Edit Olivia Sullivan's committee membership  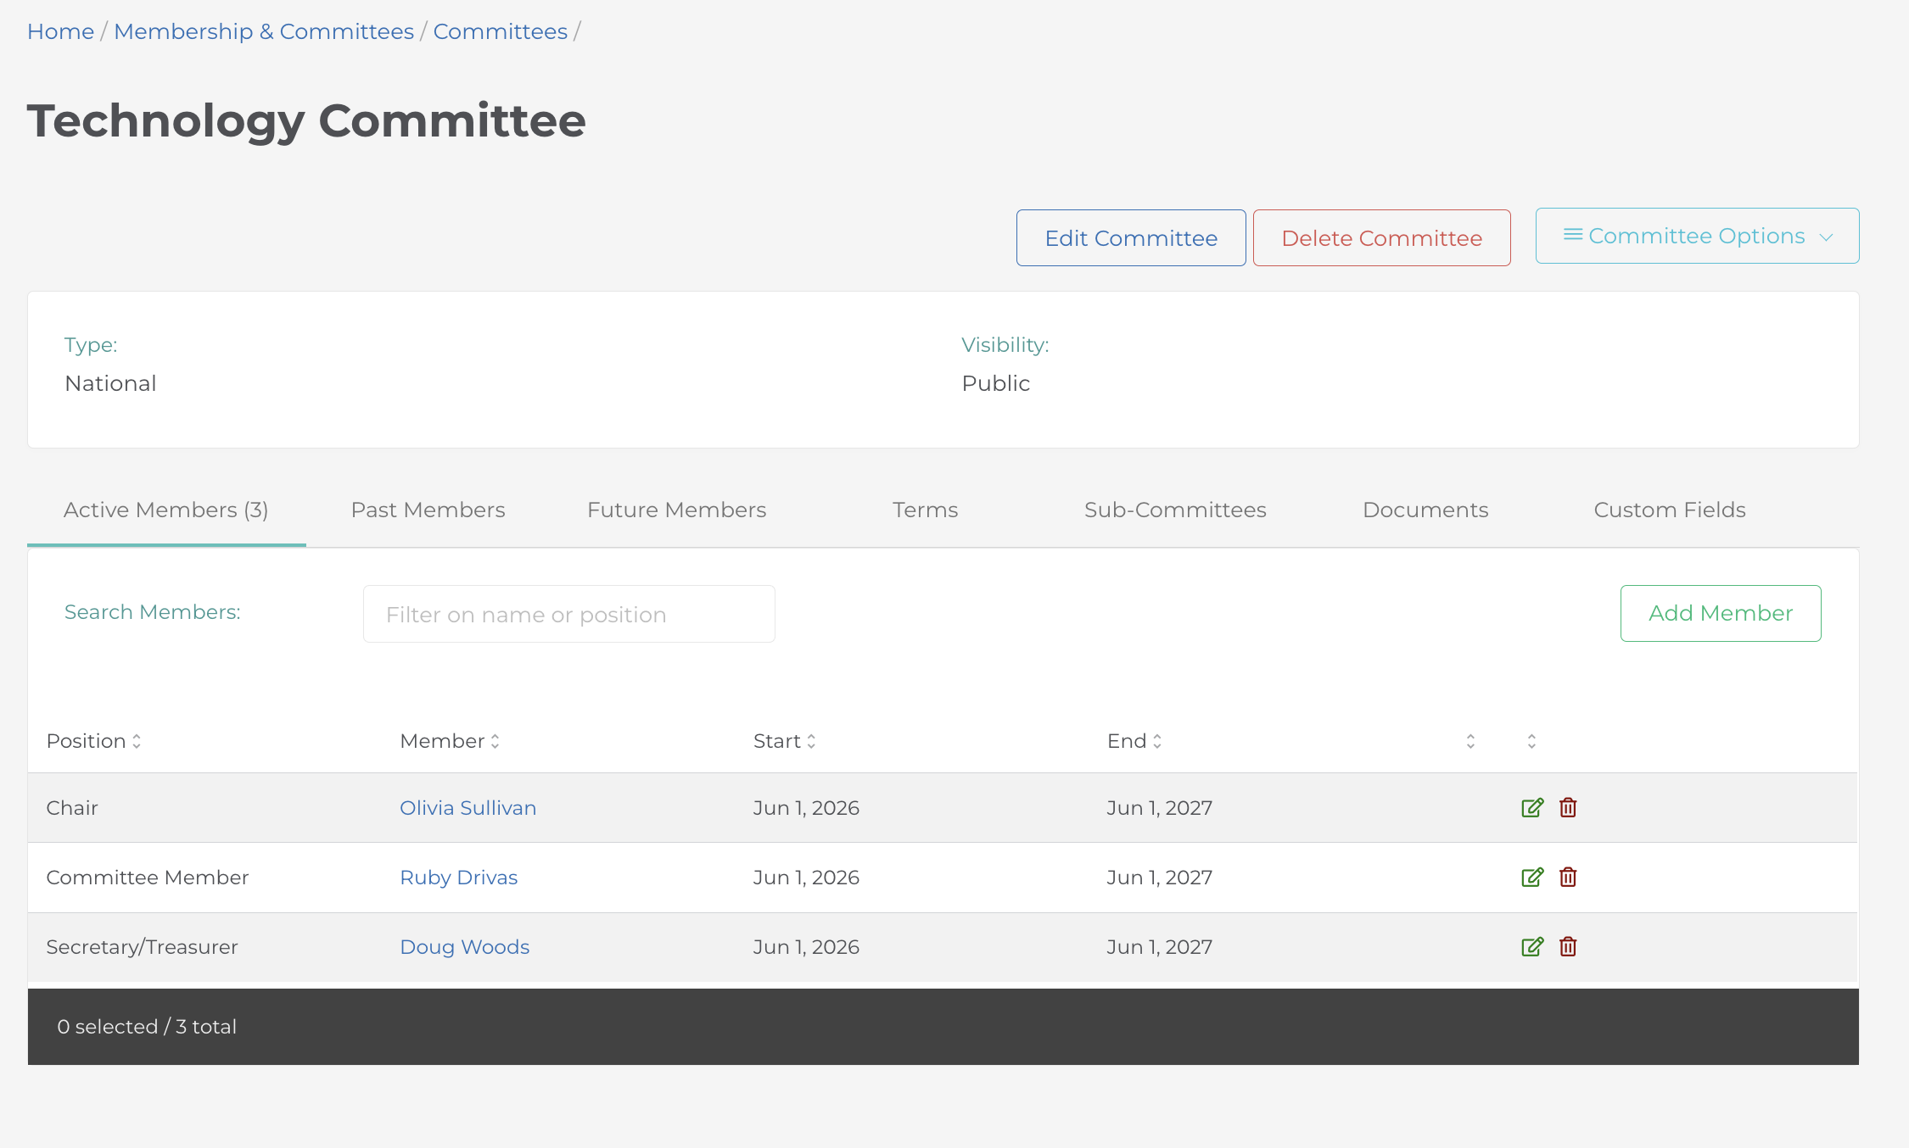coord(1531,807)
